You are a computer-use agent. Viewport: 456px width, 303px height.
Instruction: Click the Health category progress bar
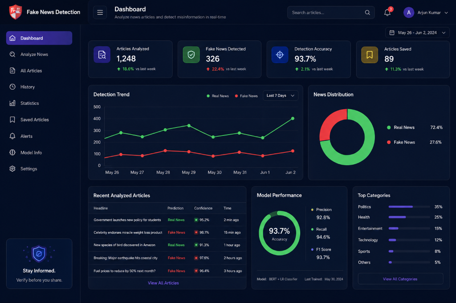pyautogui.click(x=409, y=217)
